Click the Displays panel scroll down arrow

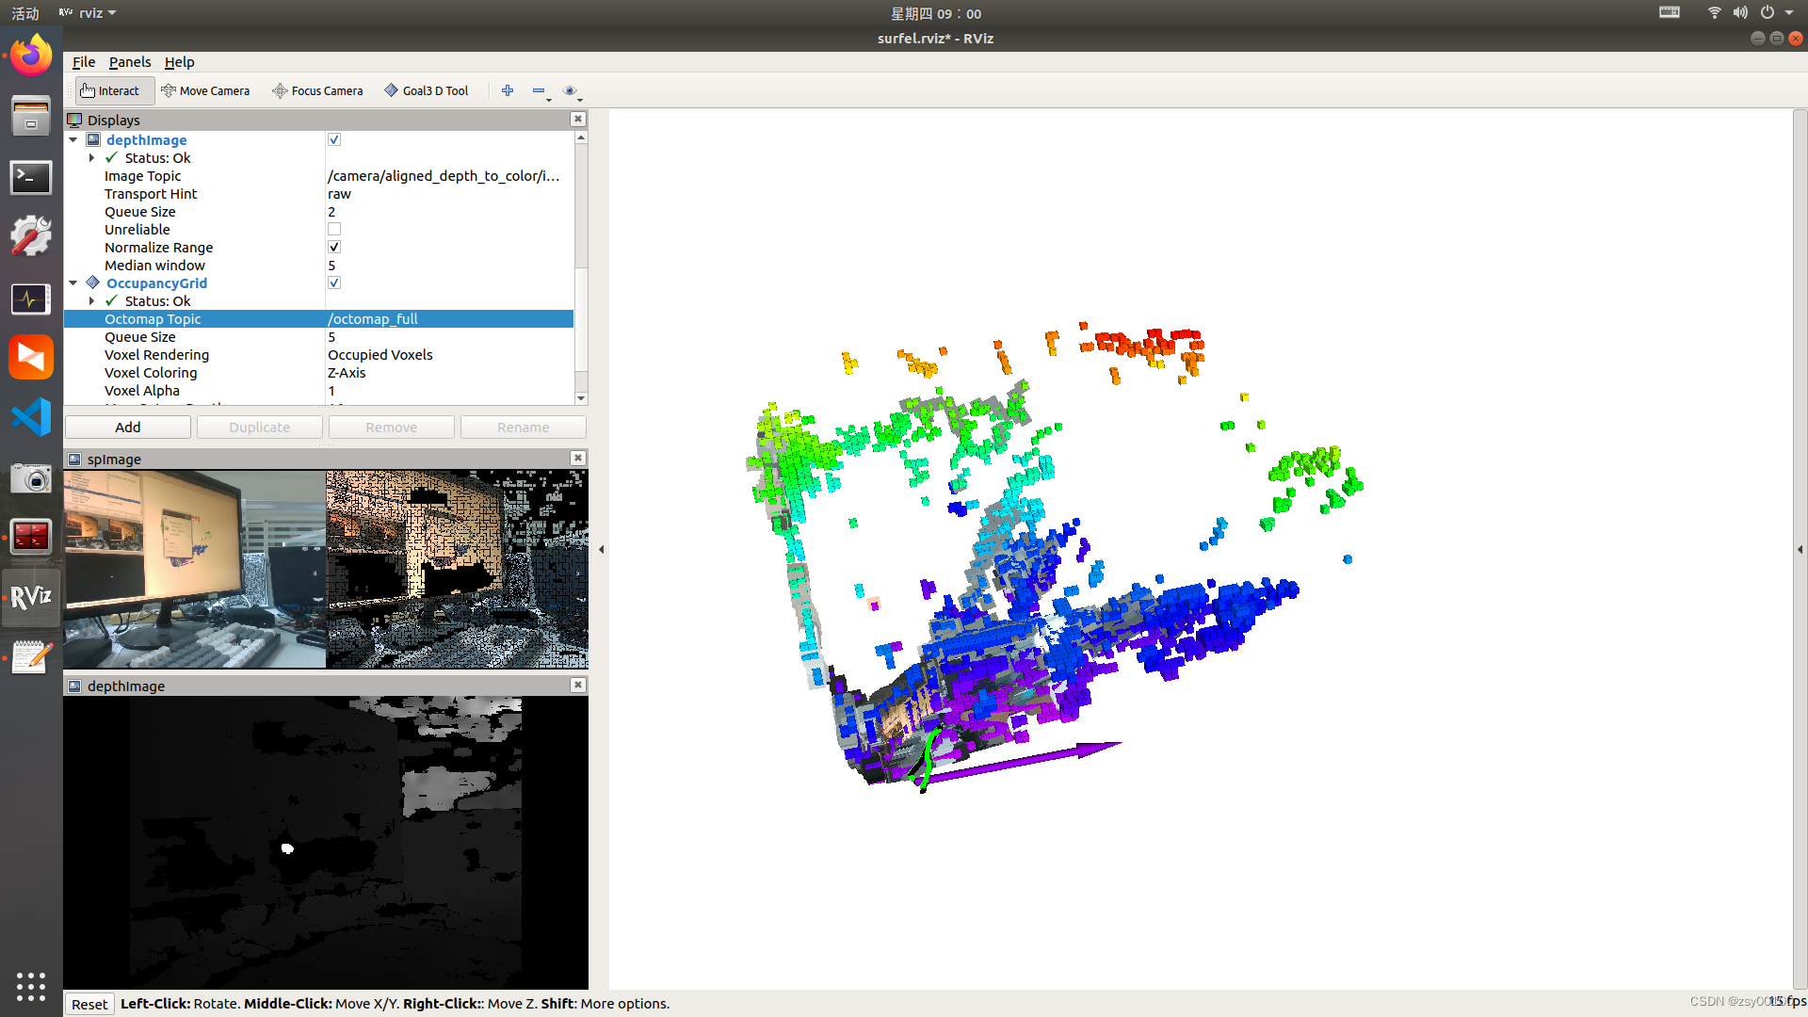pos(581,398)
